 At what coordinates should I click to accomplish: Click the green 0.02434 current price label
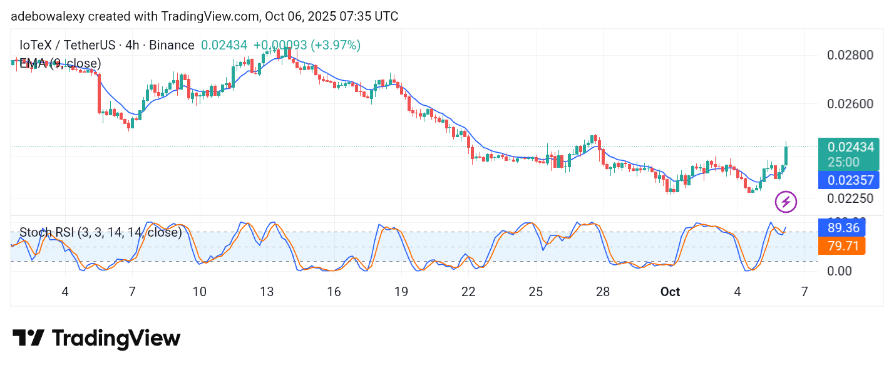tap(850, 148)
